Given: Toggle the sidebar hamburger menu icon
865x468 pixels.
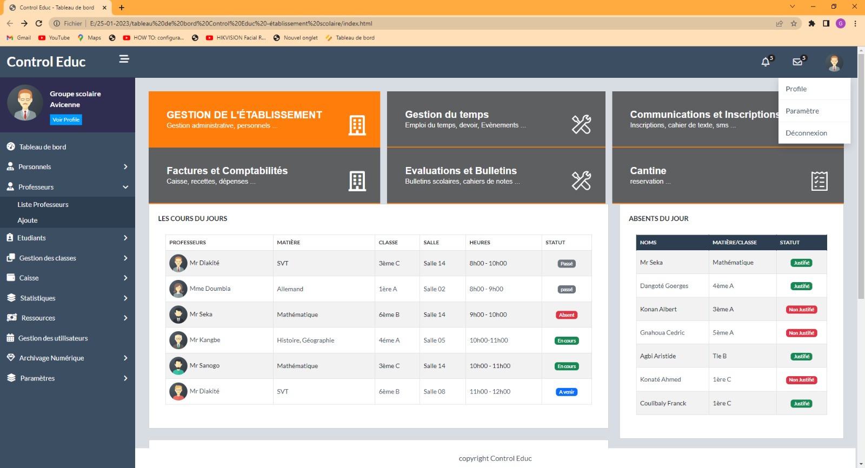Looking at the screenshot, I should 124,59.
